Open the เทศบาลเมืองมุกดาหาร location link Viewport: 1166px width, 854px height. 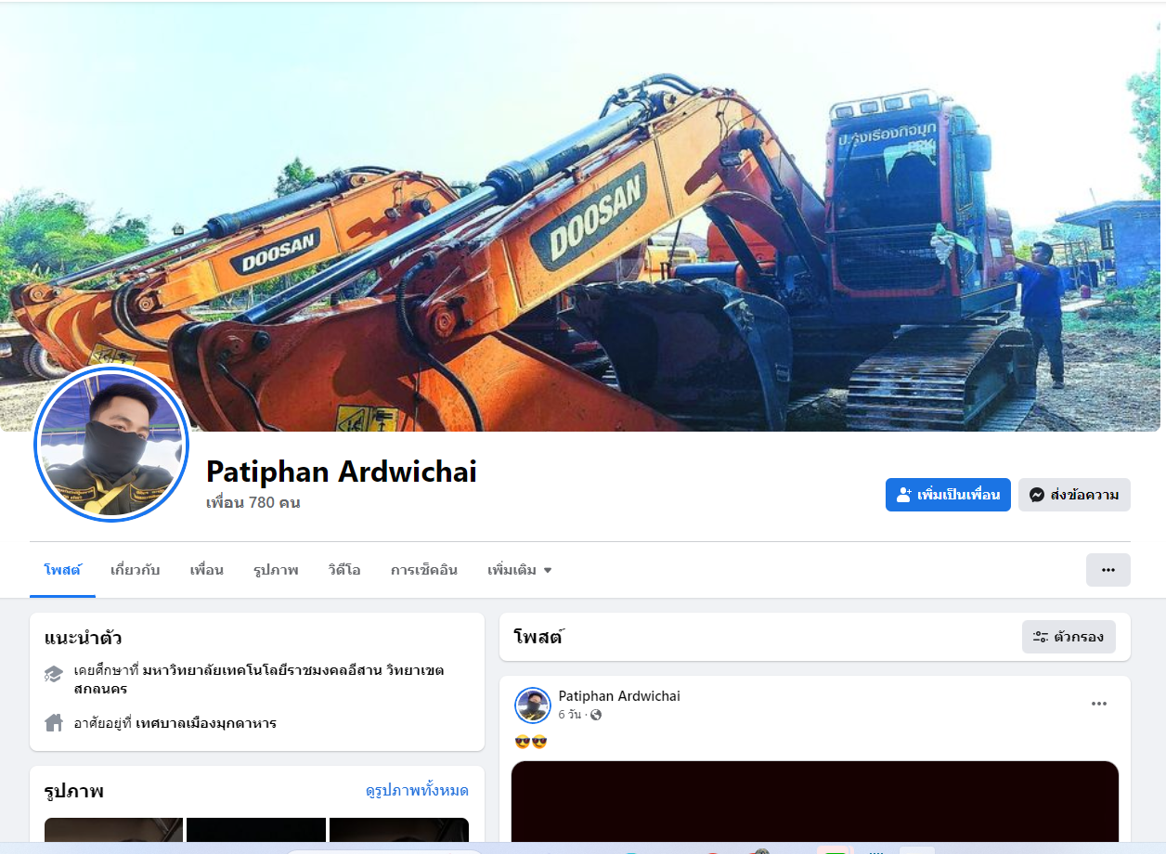206,723
